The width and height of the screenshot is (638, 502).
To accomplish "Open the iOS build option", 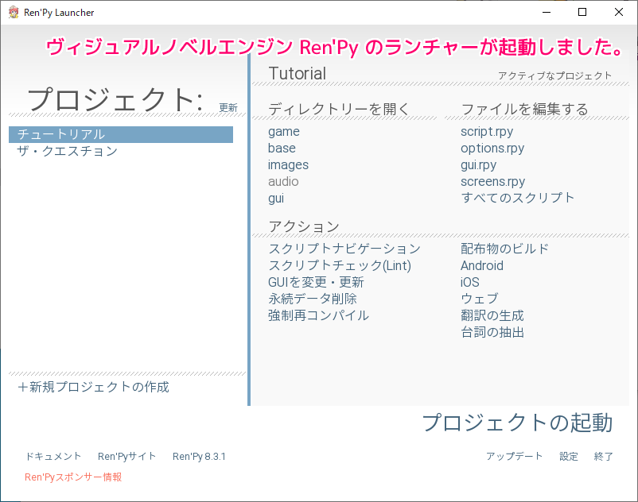I will point(470,282).
